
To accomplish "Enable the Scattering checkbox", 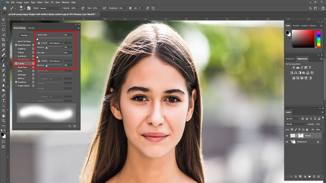I will click(x=16, y=49).
